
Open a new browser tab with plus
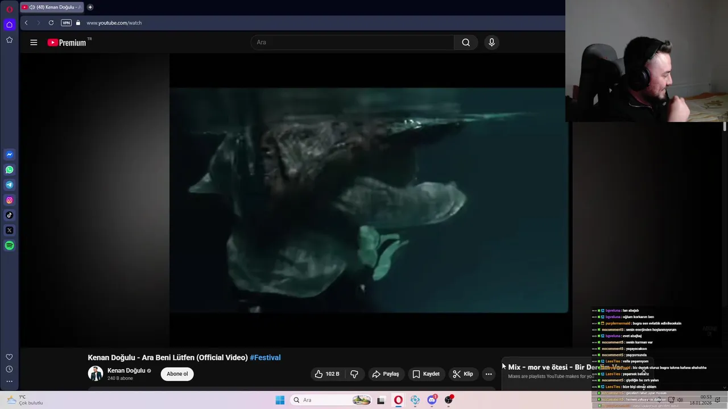click(90, 7)
